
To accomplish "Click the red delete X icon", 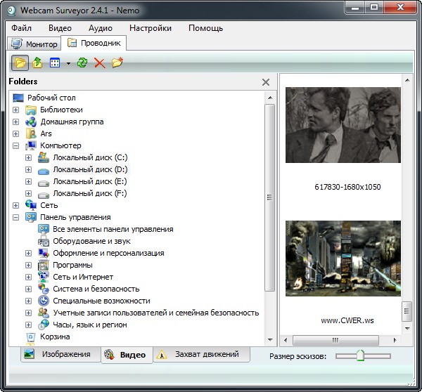I will [99, 63].
